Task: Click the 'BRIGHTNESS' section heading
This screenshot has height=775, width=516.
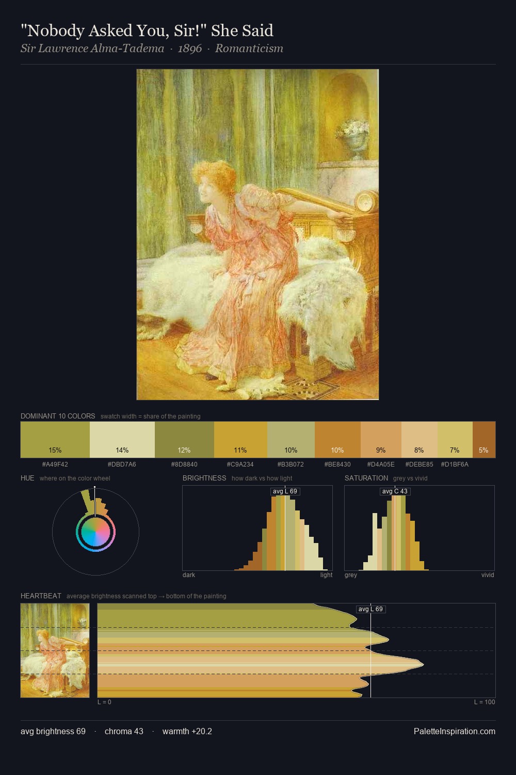Action: click(x=204, y=478)
